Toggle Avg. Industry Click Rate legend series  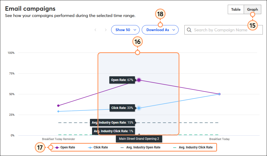[193, 147]
